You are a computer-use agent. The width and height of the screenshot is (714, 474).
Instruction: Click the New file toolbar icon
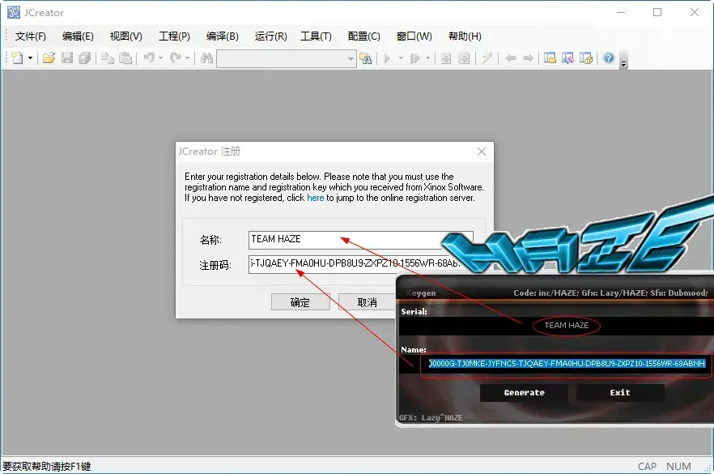[x=17, y=58]
